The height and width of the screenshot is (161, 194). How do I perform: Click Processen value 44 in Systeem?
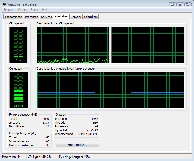coord(96,126)
